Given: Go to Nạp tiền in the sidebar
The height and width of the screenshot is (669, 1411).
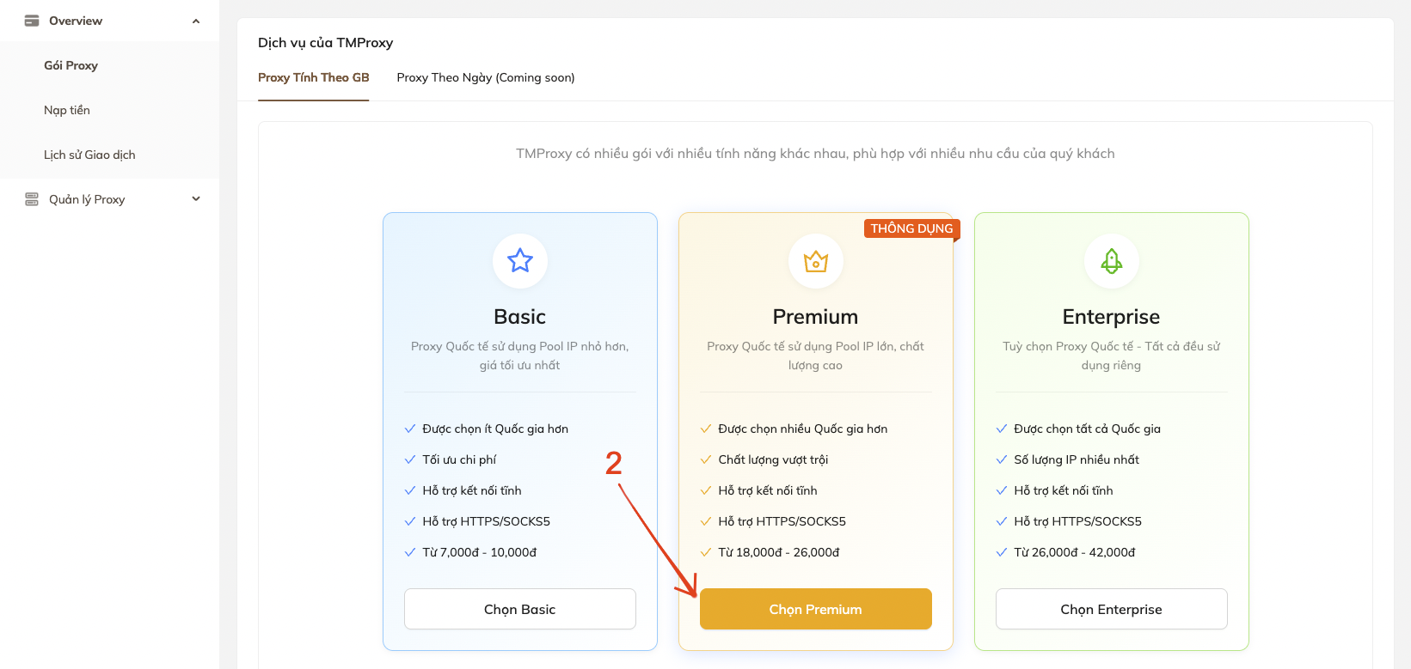Looking at the screenshot, I should pyautogui.click(x=67, y=110).
